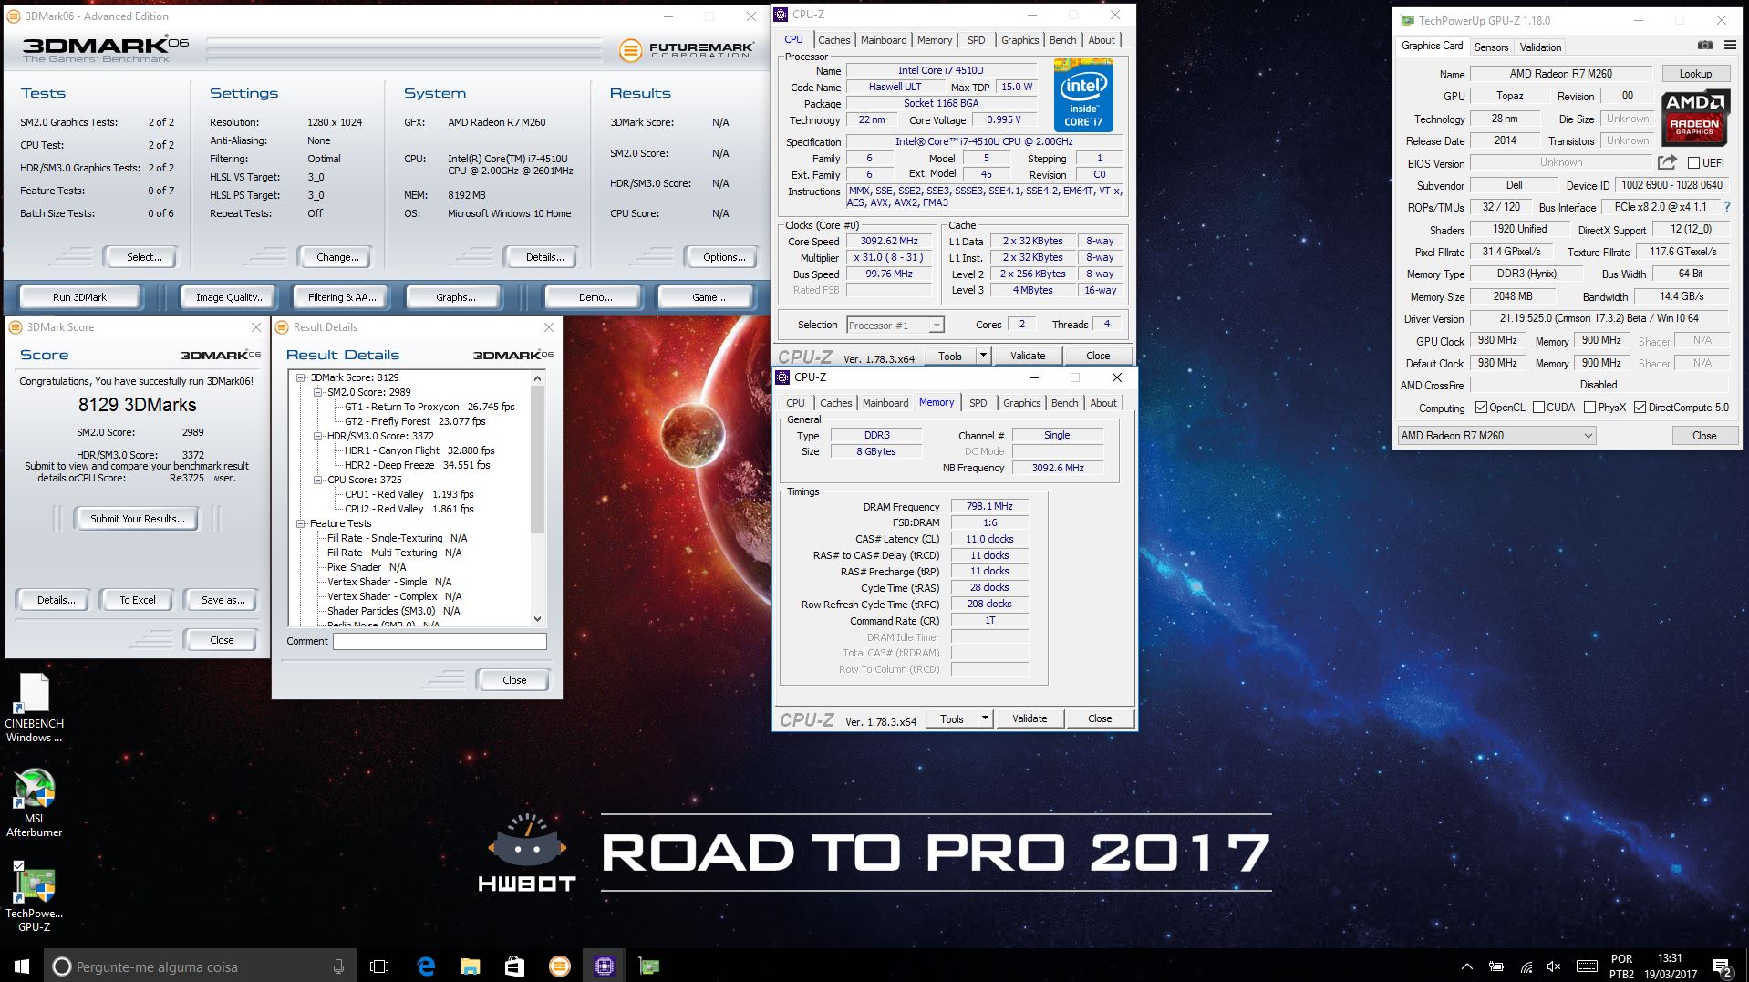Open Tools dropdown arrow in upper CPU-Z

click(983, 356)
